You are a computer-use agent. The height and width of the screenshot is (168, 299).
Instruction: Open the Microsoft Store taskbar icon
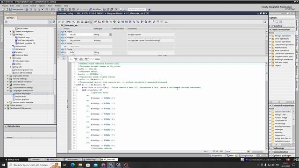[x=88, y=165]
